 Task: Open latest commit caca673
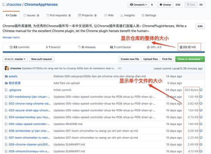tap(177, 69)
